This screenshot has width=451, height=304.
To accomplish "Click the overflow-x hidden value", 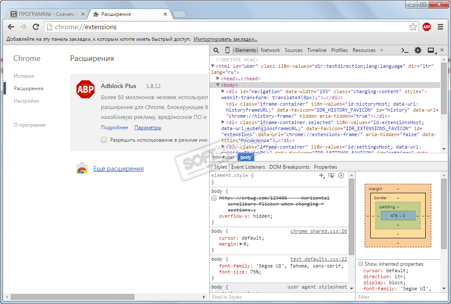I will [262, 216].
